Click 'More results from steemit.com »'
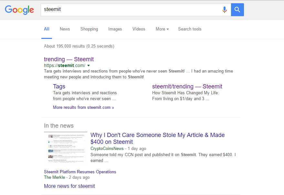 [83, 108]
